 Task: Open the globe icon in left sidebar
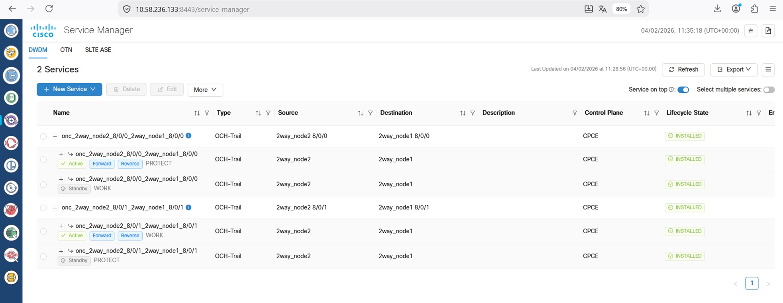coord(11,30)
